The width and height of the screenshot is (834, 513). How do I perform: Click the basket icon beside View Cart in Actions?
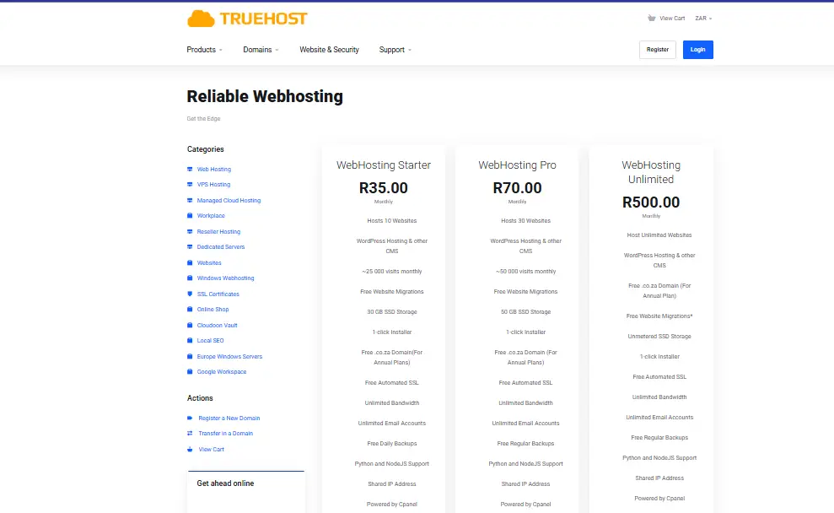(191, 449)
